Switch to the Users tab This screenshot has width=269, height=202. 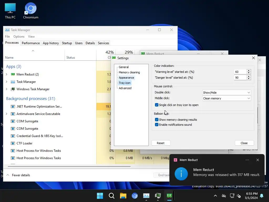click(x=79, y=43)
